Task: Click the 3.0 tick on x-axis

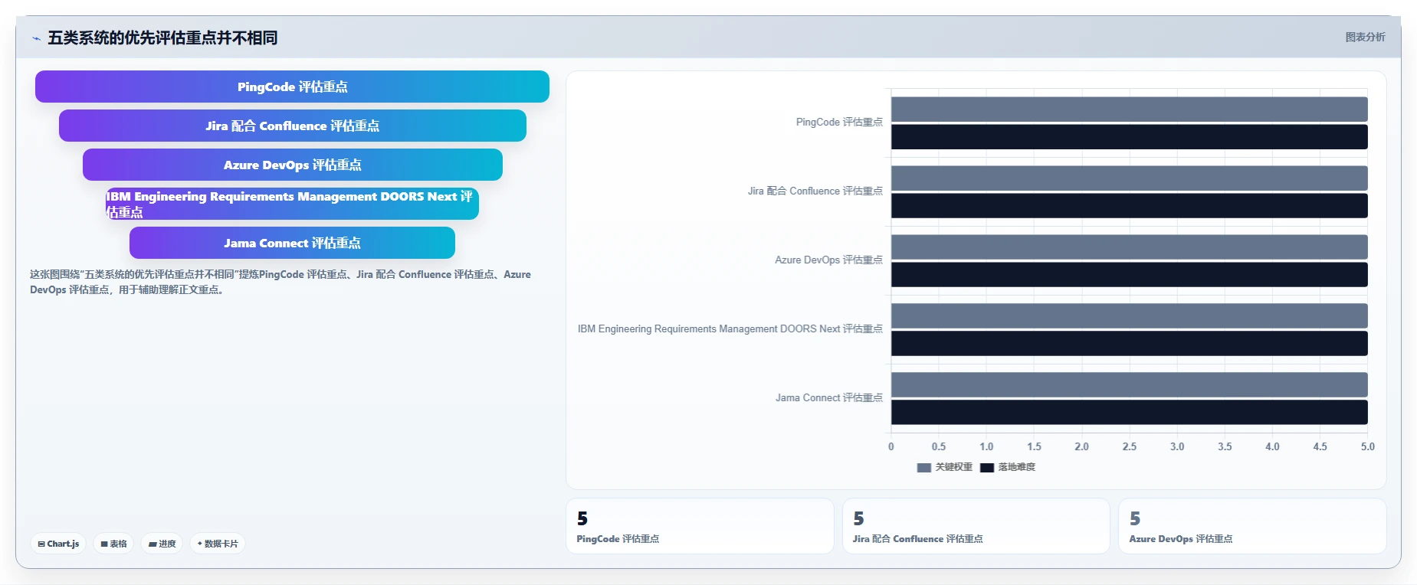Action: 1177,446
